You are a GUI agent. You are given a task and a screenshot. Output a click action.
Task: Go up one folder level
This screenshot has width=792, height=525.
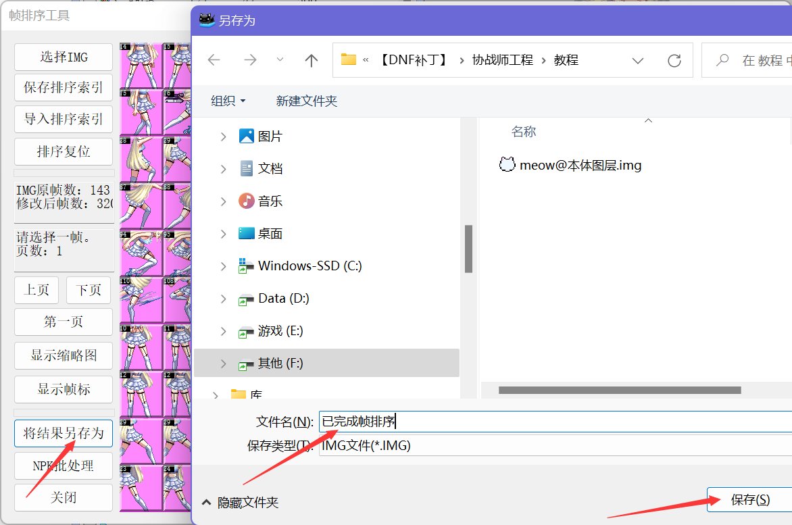pyautogui.click(x=311, y=61)
